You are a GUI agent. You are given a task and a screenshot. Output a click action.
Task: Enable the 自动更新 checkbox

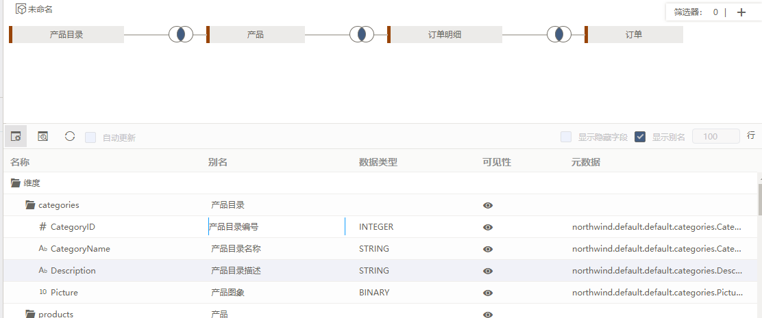[x=90, y=137]
